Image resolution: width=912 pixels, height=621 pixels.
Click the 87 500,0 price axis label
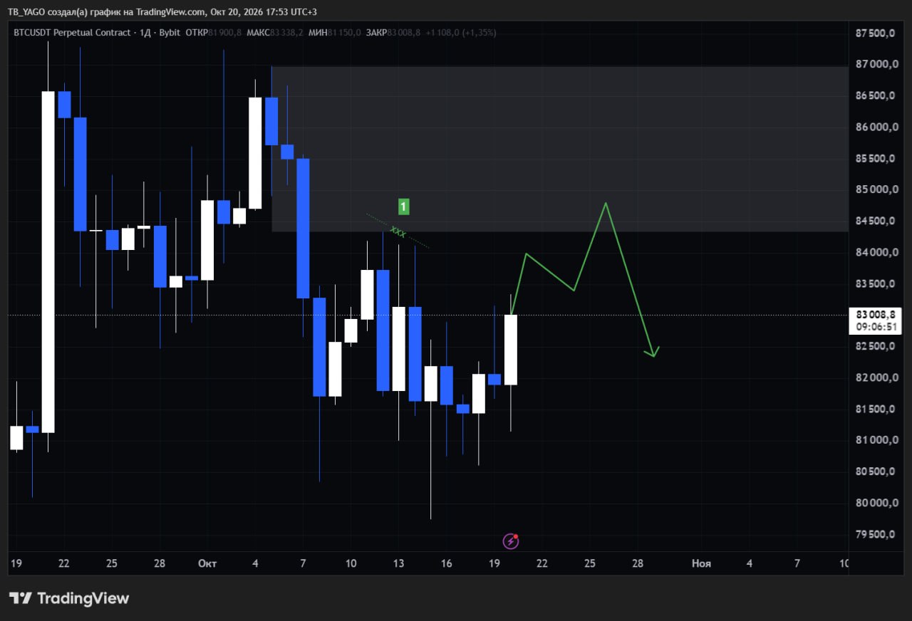pos(875,33)
